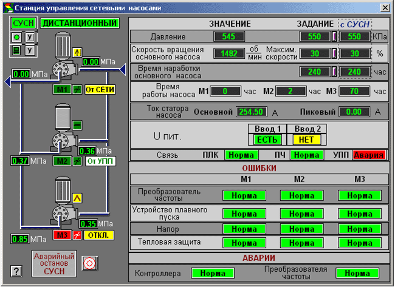The height and width of the screenshot is (287, 395).
Task: Click the computer monitor icon below circle
Action: (x=17, y=50)
